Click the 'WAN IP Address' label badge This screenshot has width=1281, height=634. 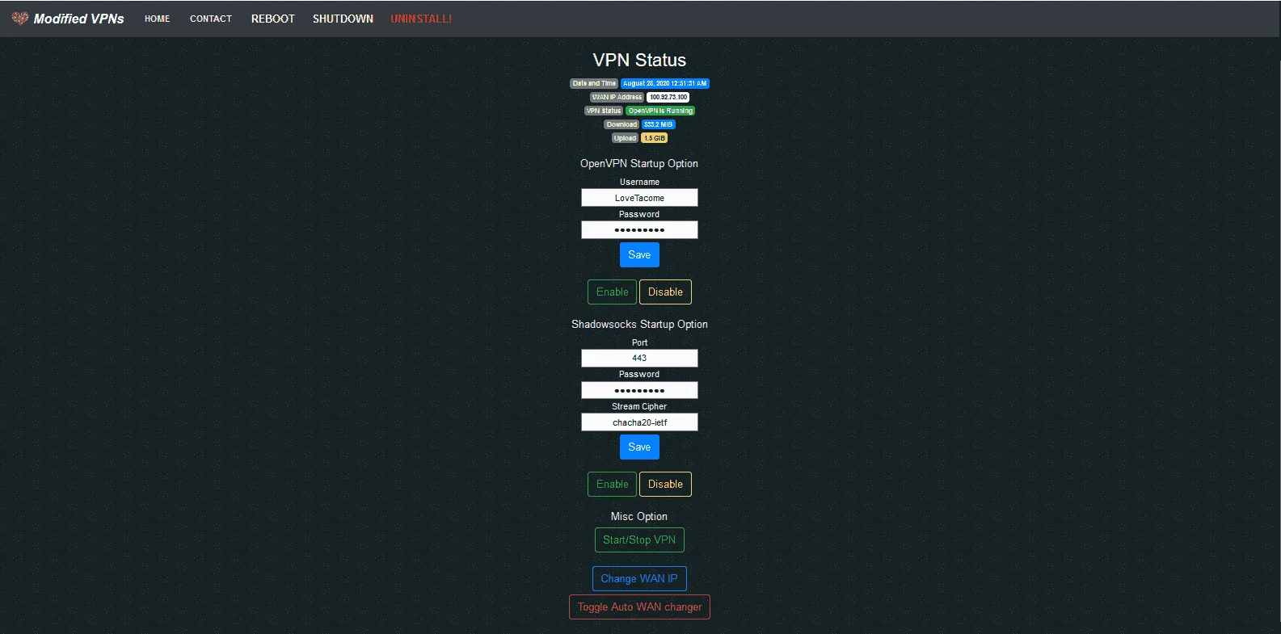pyautogui.click(x=617, y=97)
